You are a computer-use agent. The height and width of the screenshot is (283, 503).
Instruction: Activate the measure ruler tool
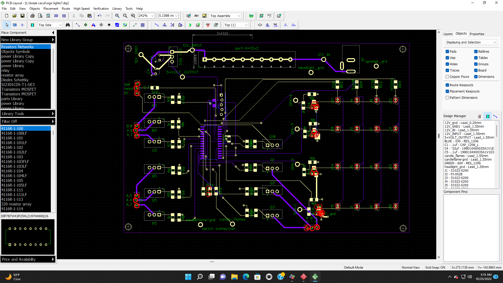click(15, 25)
